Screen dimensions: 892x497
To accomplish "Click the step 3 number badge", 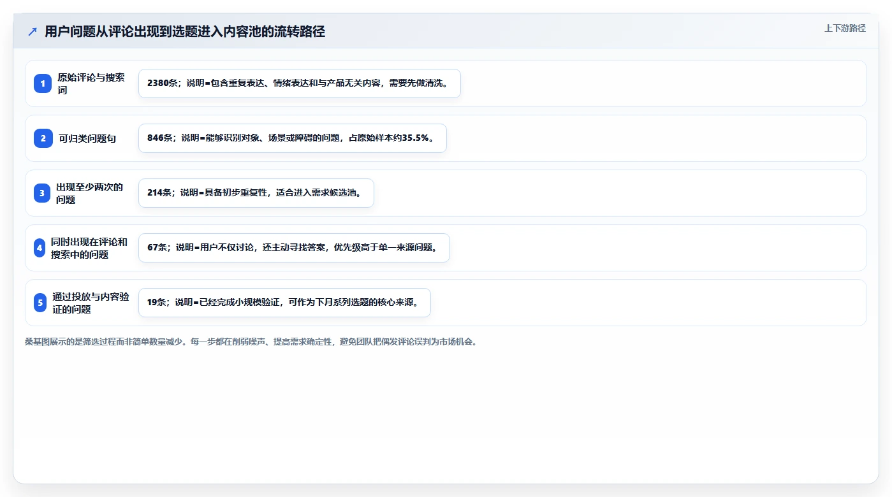I will pyautogui.click(x=41, y=193).
